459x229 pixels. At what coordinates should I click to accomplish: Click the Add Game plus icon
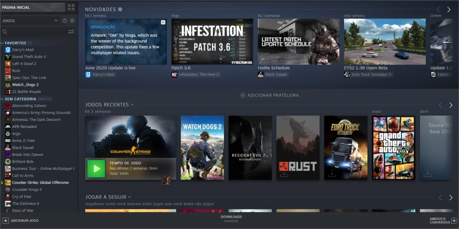6,220
